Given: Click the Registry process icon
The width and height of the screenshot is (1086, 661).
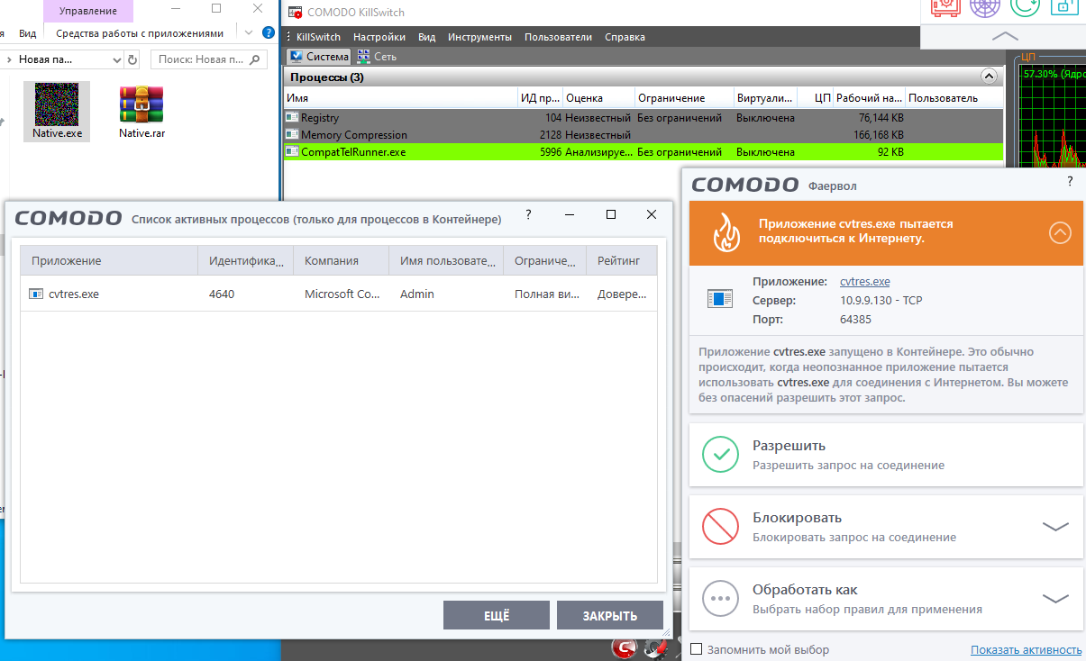Looking at the screenshot, I should pos(292,118).
